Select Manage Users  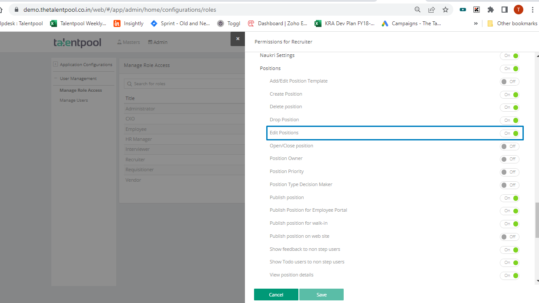74,100
